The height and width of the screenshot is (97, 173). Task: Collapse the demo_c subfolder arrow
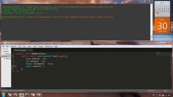pyautogui.click(x=5, y=54)
